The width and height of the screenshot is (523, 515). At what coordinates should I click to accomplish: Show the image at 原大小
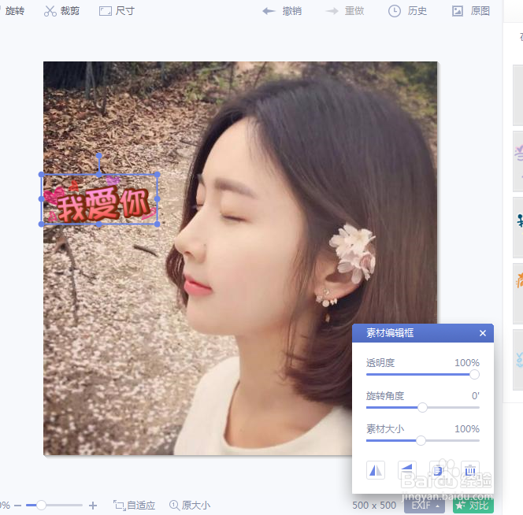190,506
